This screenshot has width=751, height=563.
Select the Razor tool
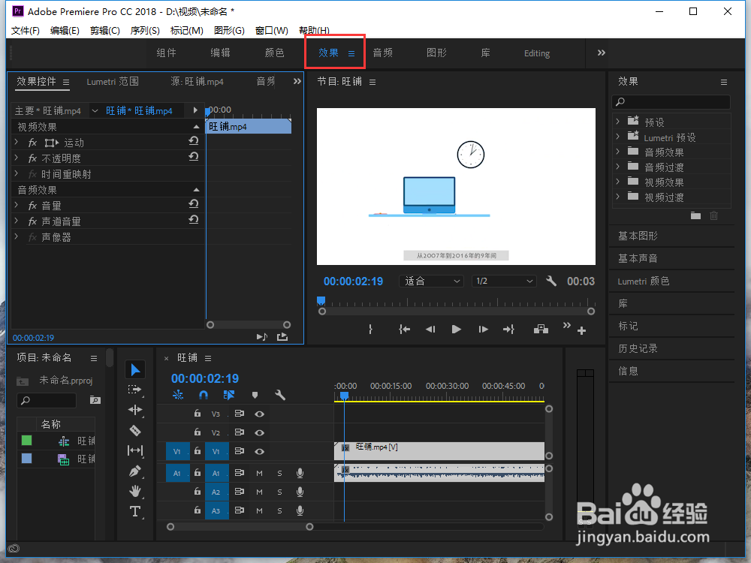(x=135, y=430)
